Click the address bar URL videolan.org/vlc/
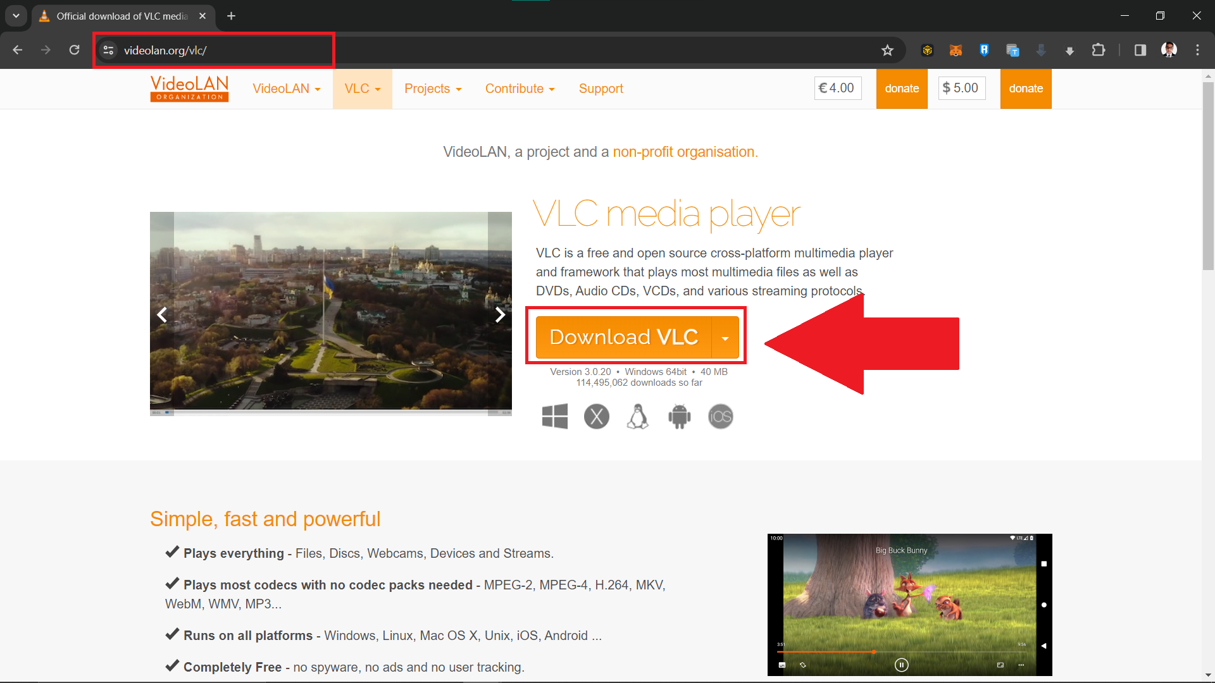Screen dimensions: 1215x683 pyautogui.click(x=165, y=51)
